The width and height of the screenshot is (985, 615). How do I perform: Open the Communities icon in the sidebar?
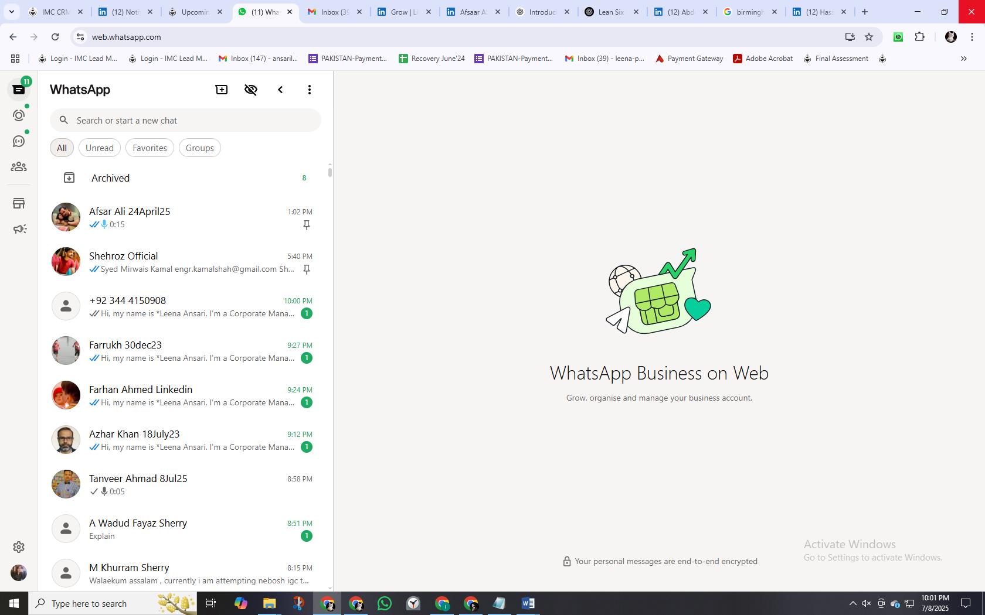tap(19, 167)
